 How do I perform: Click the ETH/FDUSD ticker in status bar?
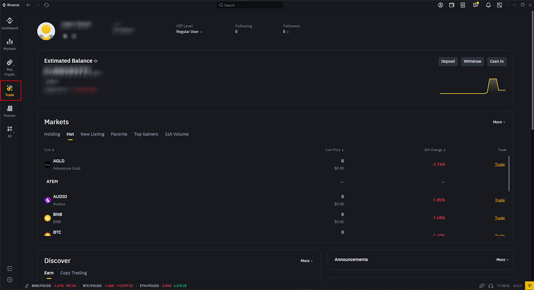point(163,286)
